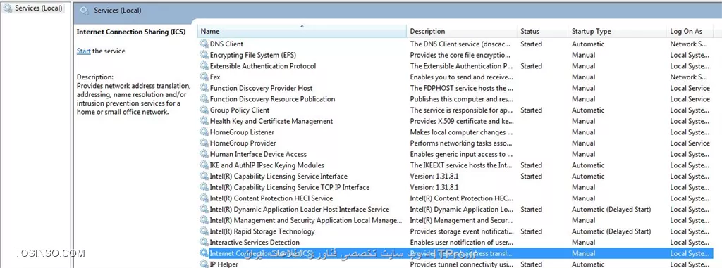Sort by the Name column header
Image resolution: width=722 pixels, height=268 pixels.
click(x=302, y=31)
